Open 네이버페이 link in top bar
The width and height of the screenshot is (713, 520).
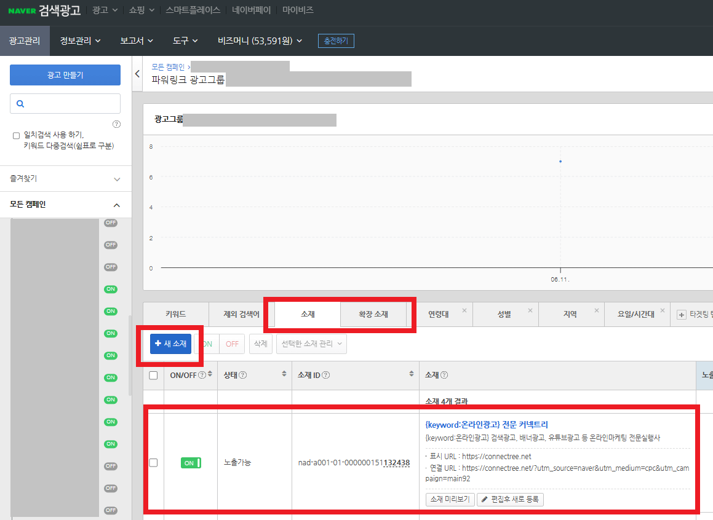click(x=252, y=10)
